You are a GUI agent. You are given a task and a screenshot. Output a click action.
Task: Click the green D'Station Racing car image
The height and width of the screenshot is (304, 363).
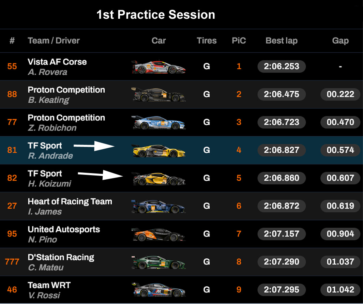tap(158, 262)
